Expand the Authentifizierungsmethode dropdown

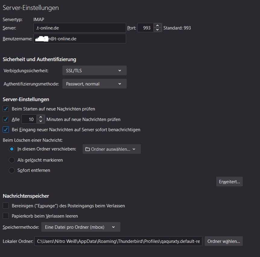[94, 84]
